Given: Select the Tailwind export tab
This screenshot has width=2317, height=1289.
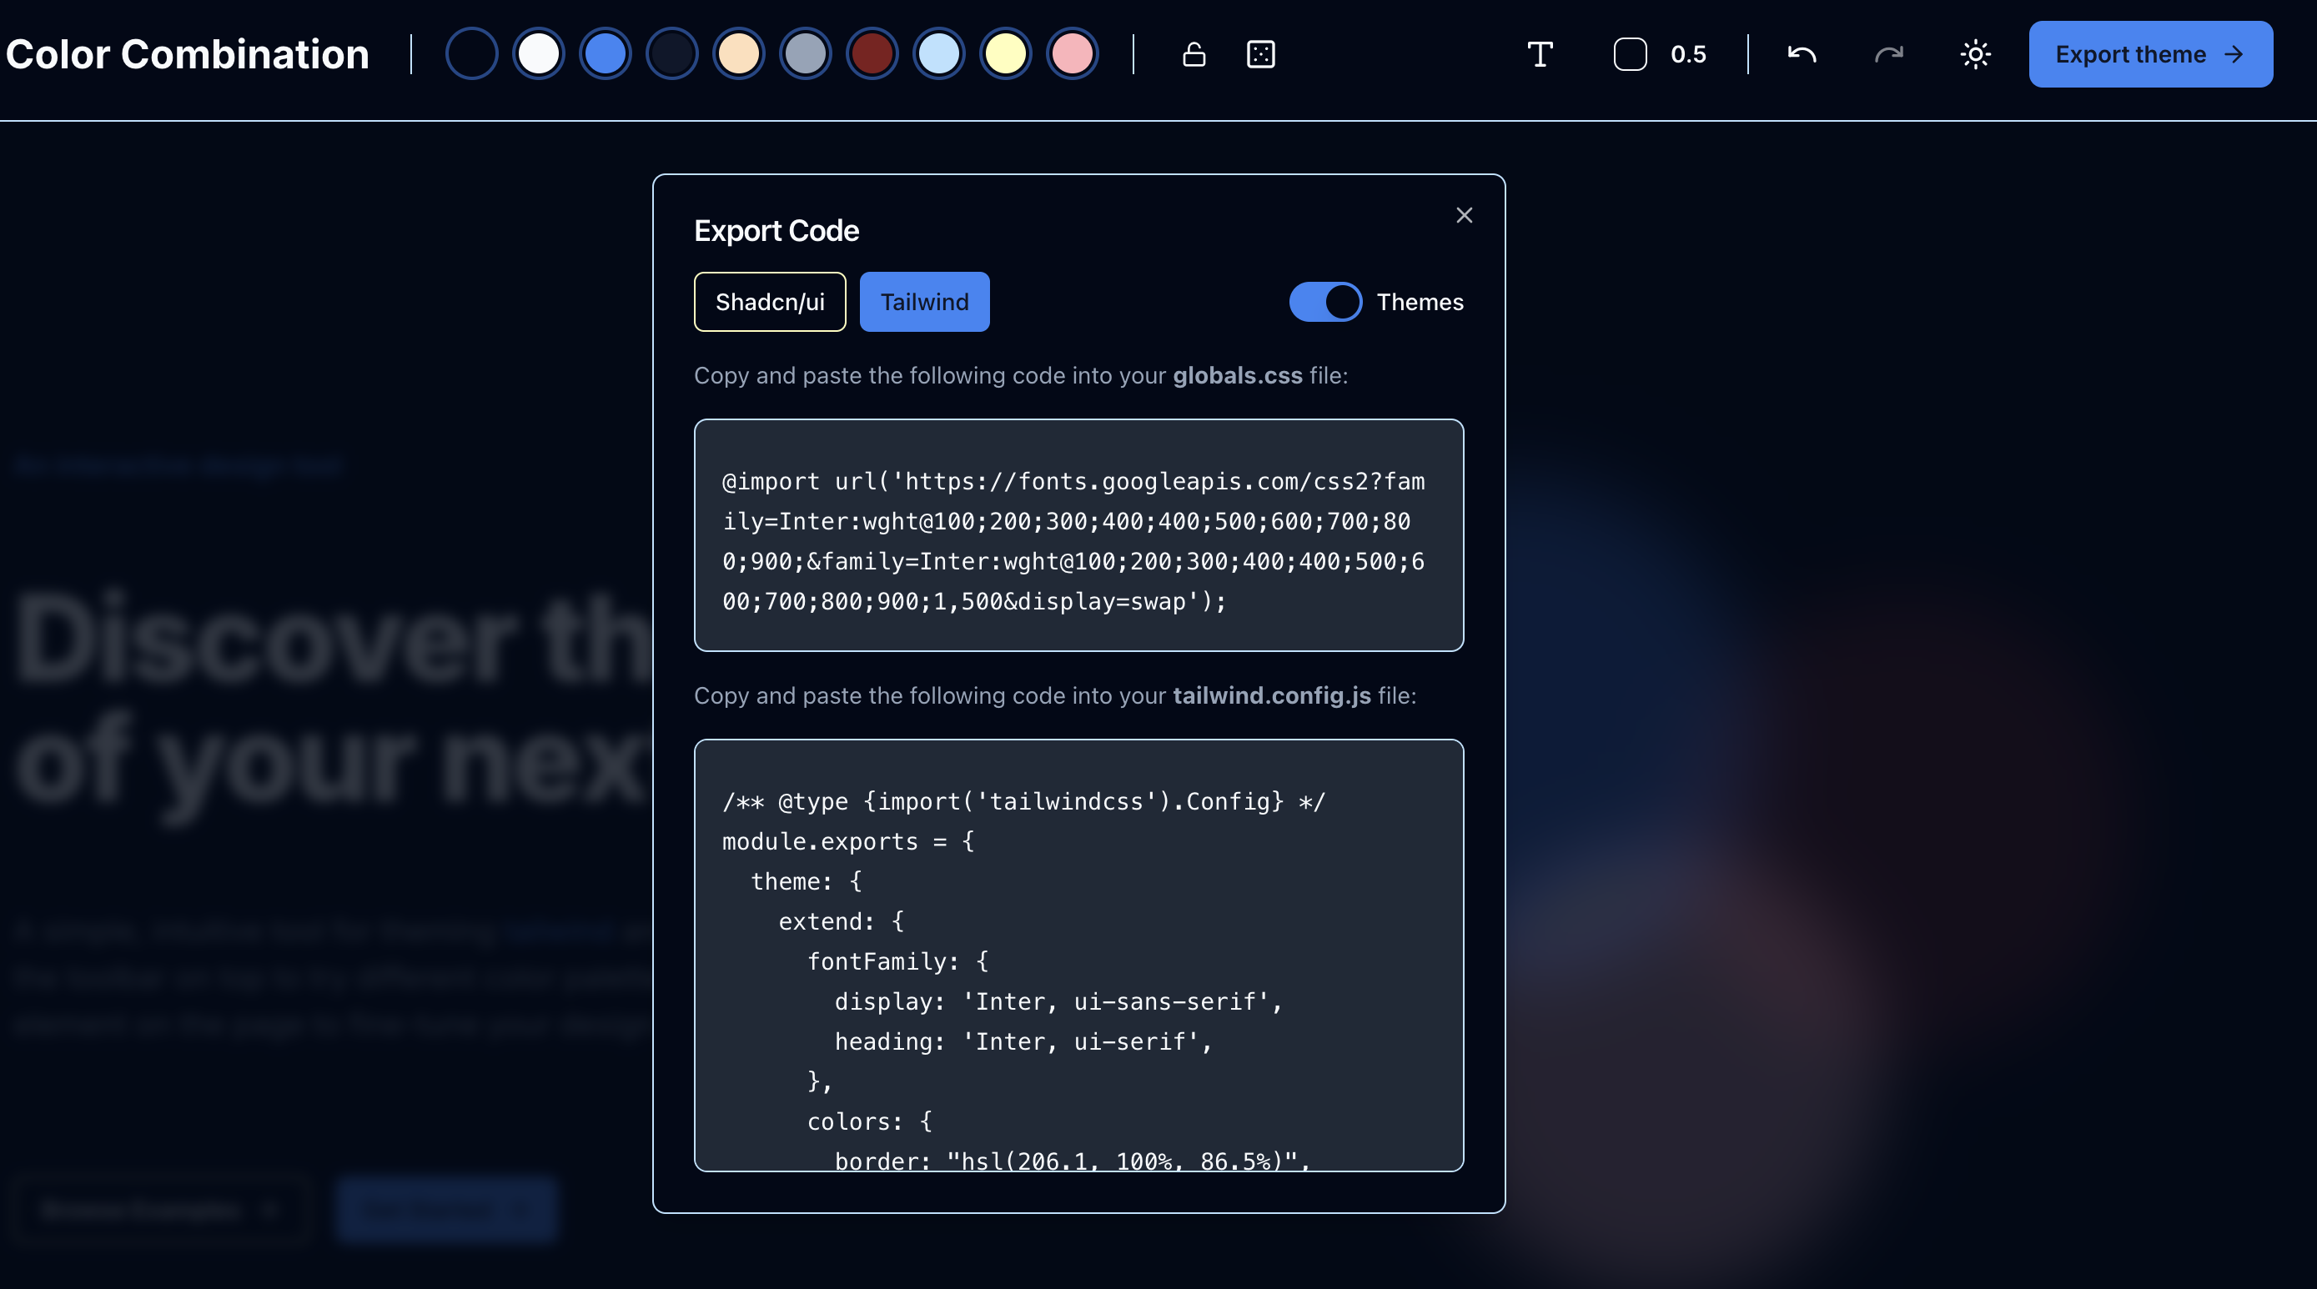Looking at the screenshot, I should pyautogui.click(x=924, y=302).
